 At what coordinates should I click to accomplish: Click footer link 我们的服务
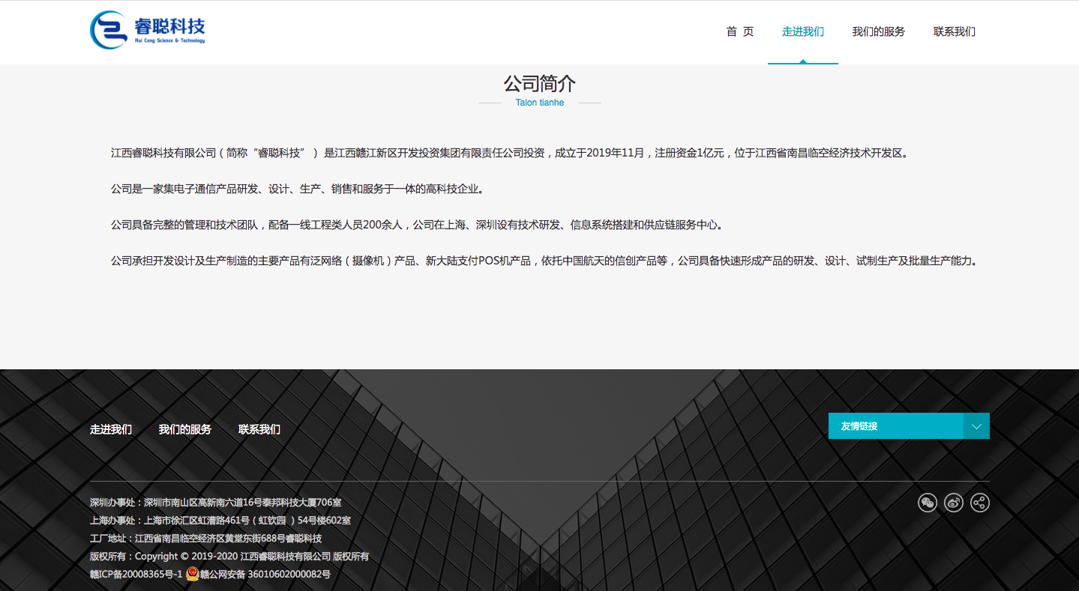pyautogui.click(x=185, y=429)
